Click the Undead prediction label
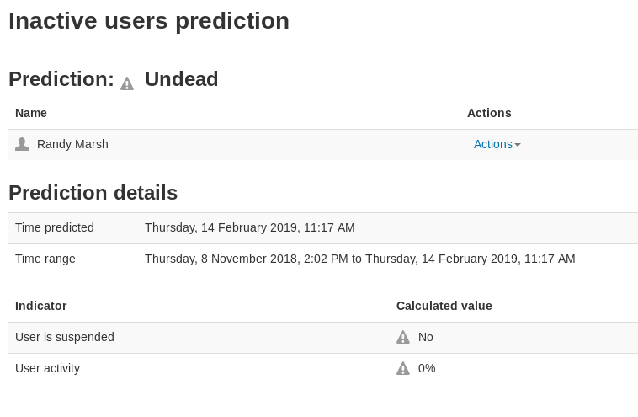This screenshot has height=417, width=638. 182,79
